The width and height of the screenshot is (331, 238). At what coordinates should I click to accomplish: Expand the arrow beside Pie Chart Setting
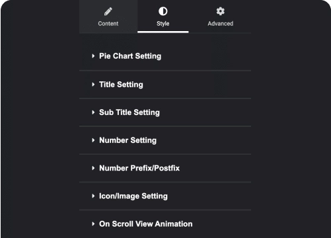pos(93,56)
